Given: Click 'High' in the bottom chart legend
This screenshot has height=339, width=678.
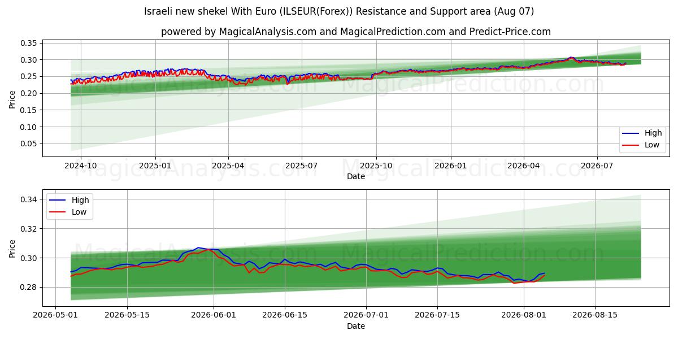Looking at the screenshot, I should 80,200.
